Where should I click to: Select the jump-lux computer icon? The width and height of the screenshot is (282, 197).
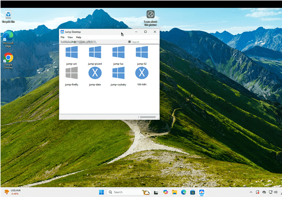click(x=118, y=52)
